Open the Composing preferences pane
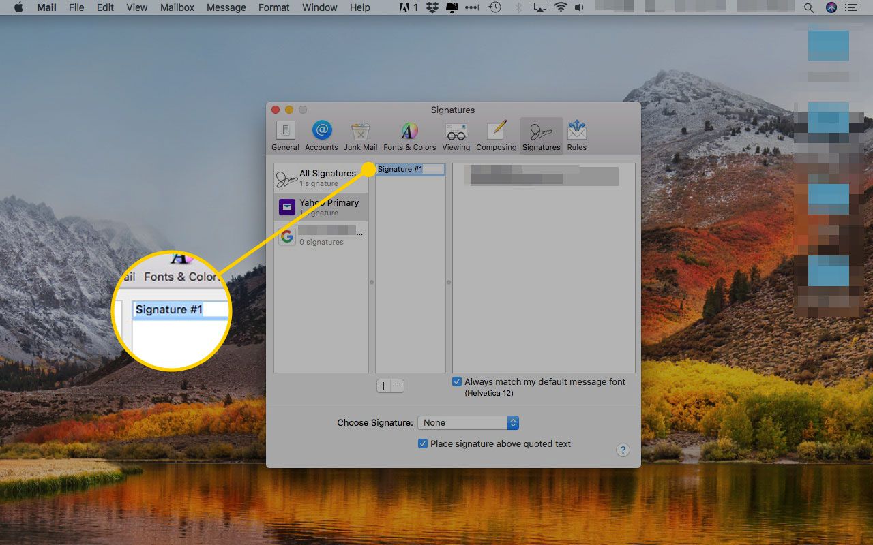The image size is (873, 545). pos(496,136)
